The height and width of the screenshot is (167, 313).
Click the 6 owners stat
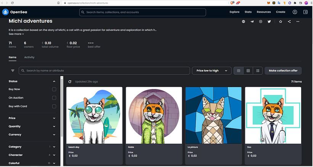[29, 45]
